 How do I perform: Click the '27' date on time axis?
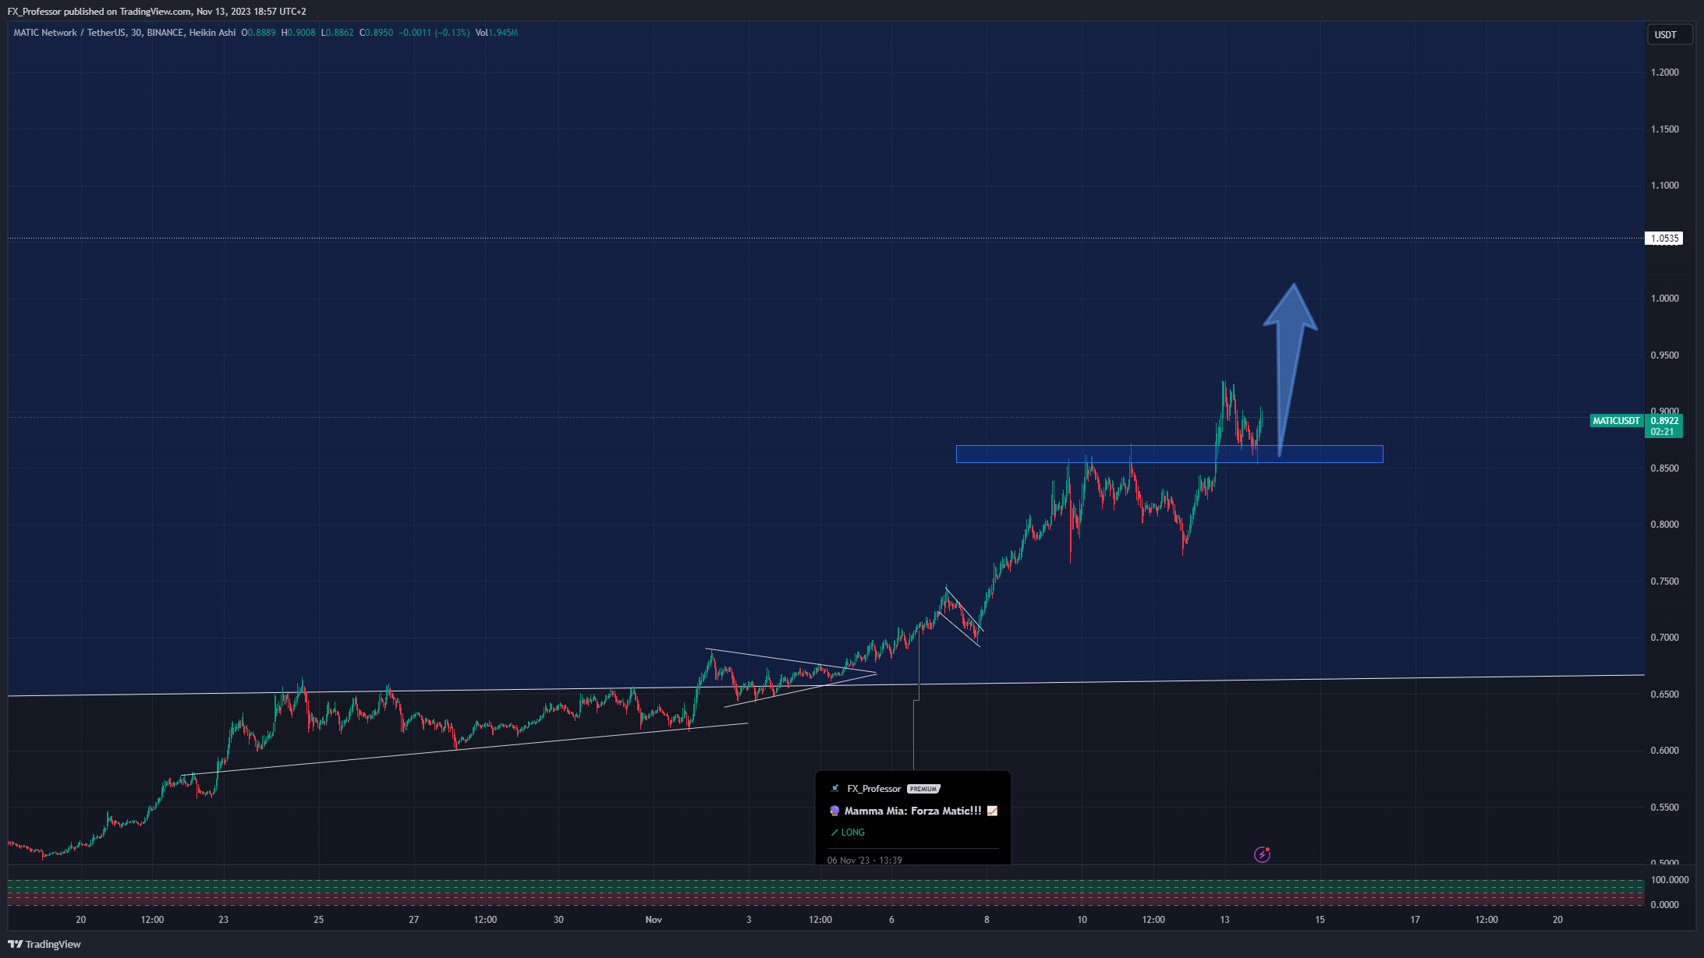tap(414, 920)
